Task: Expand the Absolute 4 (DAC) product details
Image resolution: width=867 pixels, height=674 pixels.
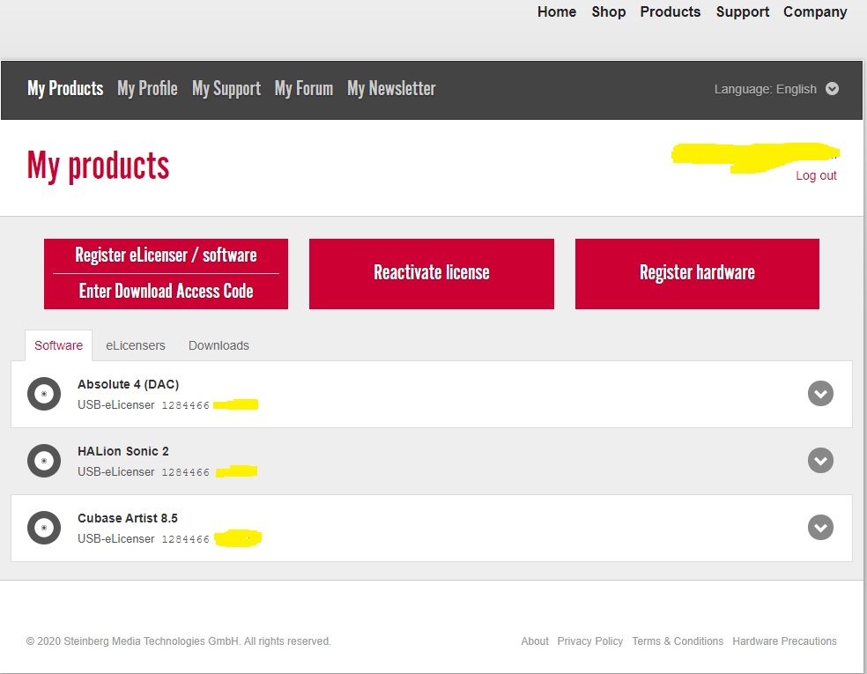Action: point(820,394)
